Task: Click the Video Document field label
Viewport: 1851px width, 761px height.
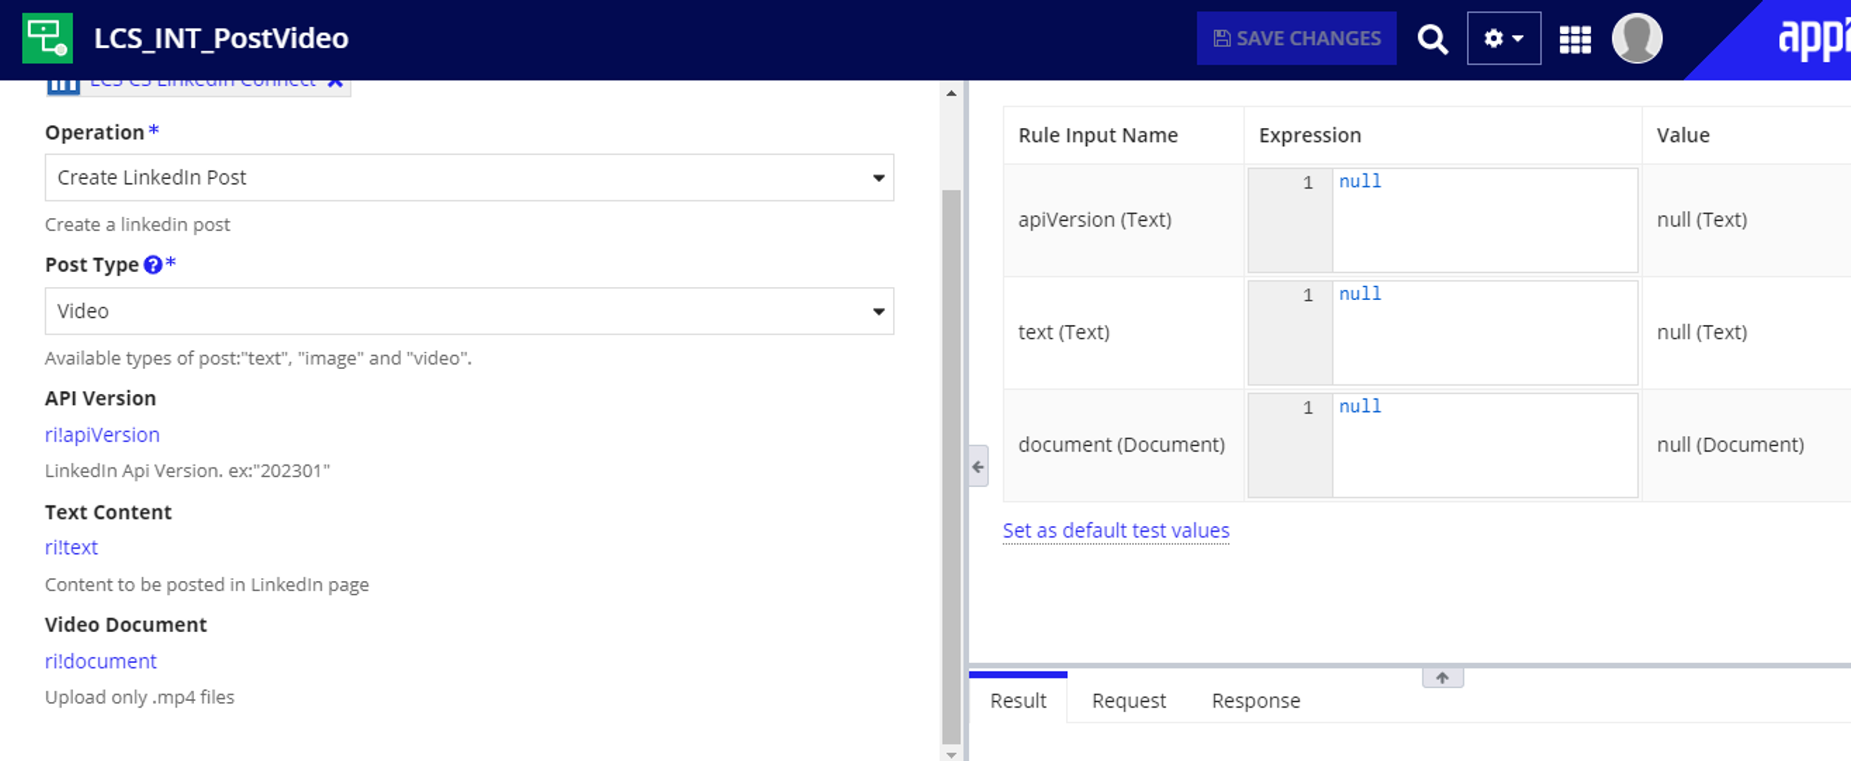Action: click(126, 625)
